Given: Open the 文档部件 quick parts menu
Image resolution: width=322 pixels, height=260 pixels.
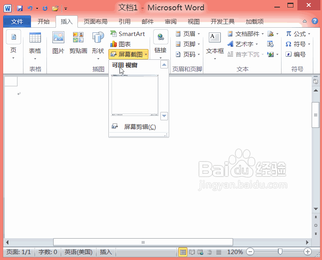Looking at the screenshot, I should pos(245,34).
